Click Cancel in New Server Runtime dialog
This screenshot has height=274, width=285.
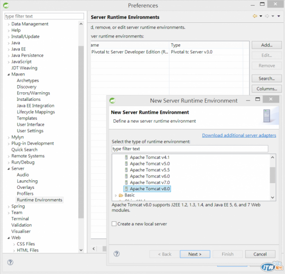click(260, 254)
